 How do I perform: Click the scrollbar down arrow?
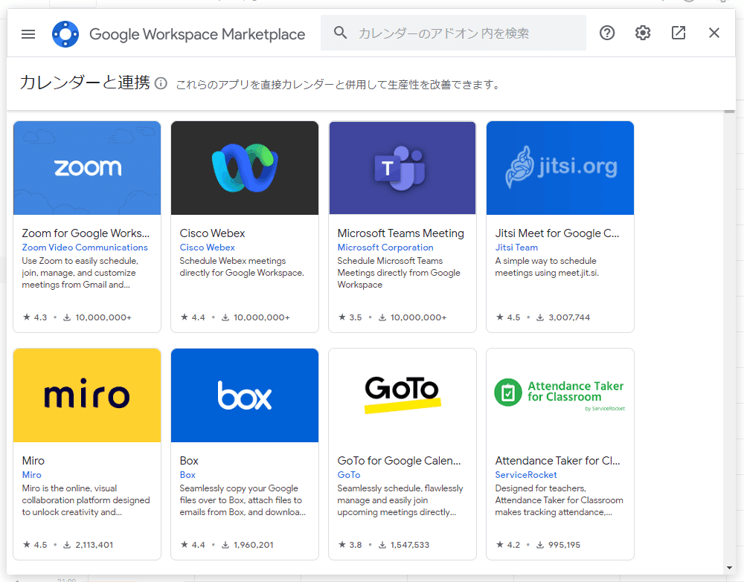(729, 569)
